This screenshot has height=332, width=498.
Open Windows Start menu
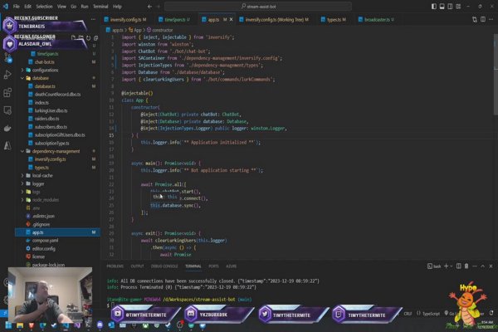click(x=8, y=325)
